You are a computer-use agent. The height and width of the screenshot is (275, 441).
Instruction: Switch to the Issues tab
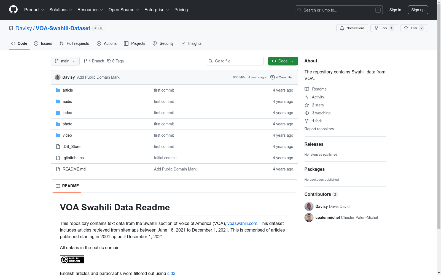pyautogui.click(x=43, y=43)
